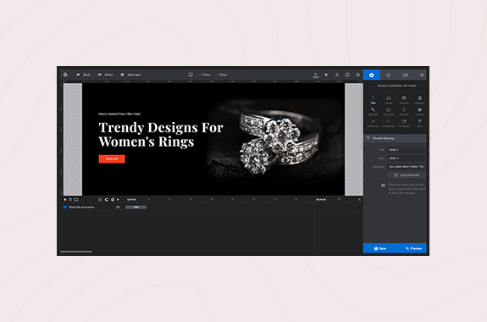The height and width of the screenshot is (322, 487).
Task: Collapse the Module Naming section
Action: click(395, 138)
